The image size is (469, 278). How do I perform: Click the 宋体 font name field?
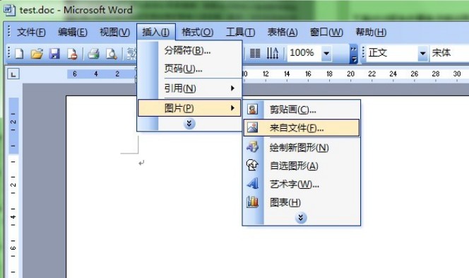click(449, 53)
